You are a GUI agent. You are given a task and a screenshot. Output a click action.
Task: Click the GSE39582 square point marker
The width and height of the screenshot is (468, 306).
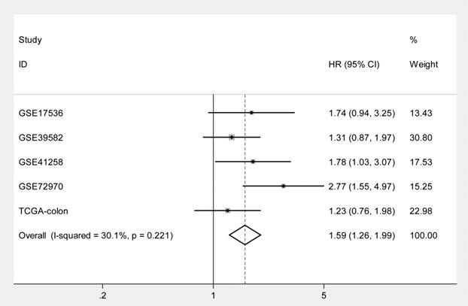pyautogui.click(x=232, y=137)
